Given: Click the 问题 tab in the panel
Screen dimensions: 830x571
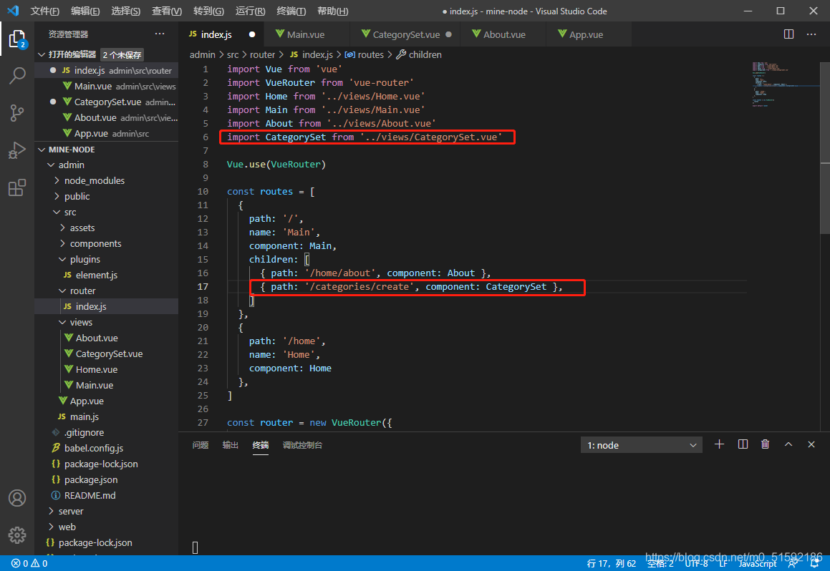Looking at the screenshot, I should (x=201, y=445).
